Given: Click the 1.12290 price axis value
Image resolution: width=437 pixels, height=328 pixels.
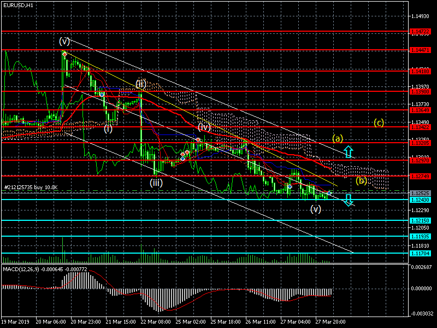Looking at the screenshot, I should tap(420, 210).
